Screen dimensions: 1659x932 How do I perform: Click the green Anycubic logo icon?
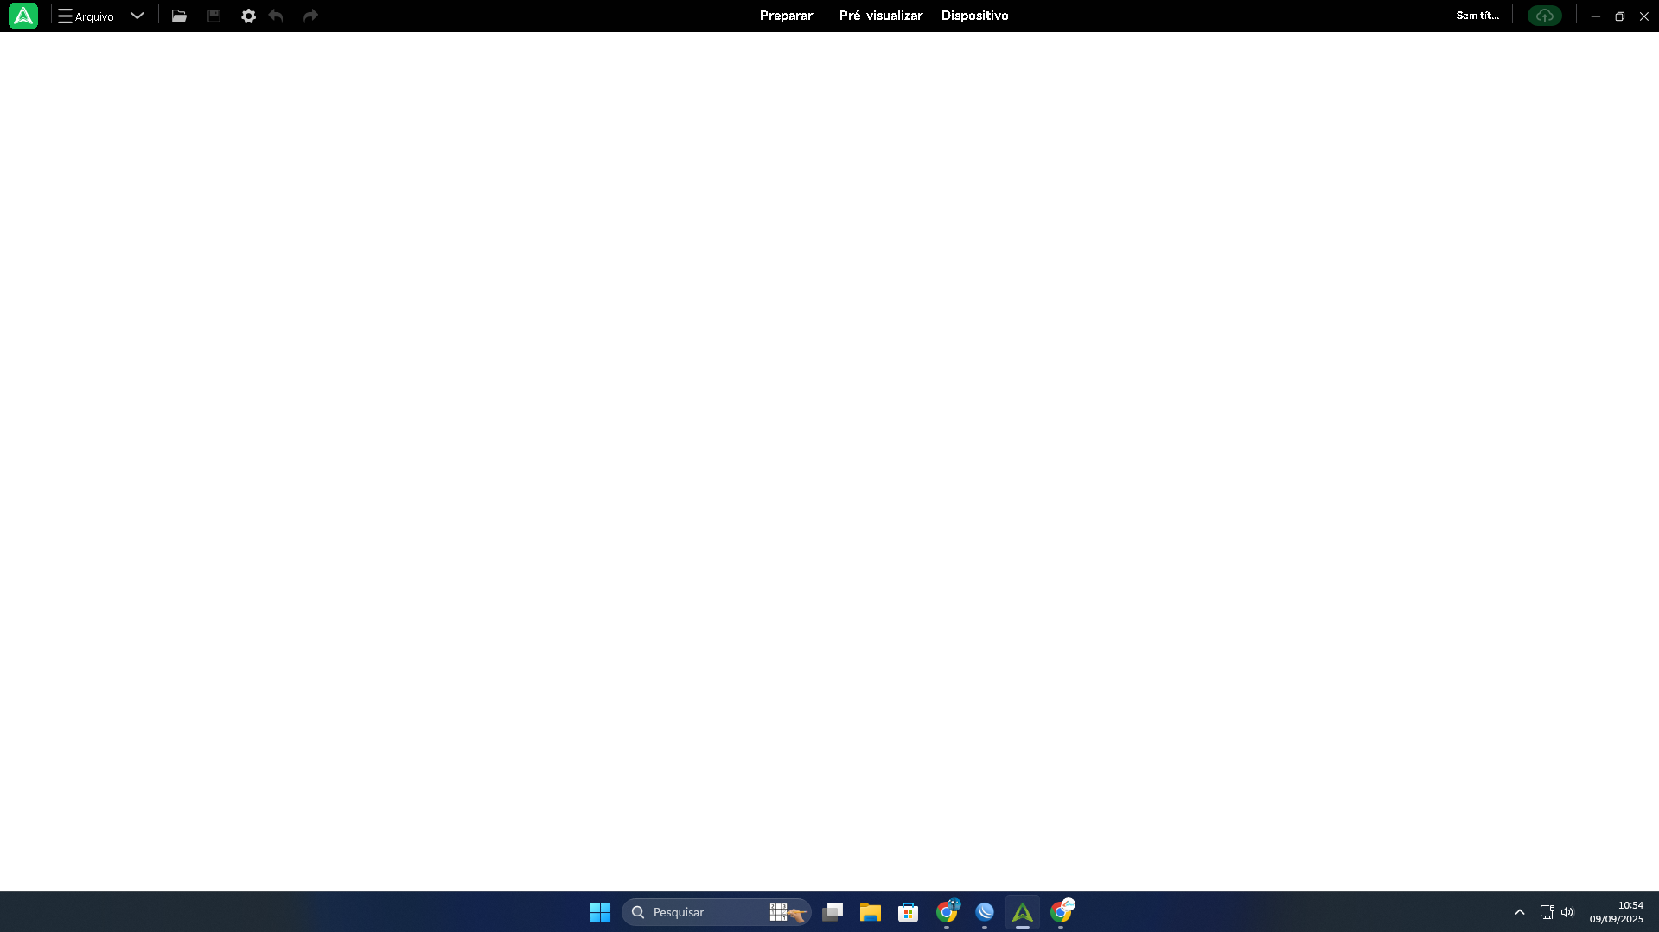point(23,16)
